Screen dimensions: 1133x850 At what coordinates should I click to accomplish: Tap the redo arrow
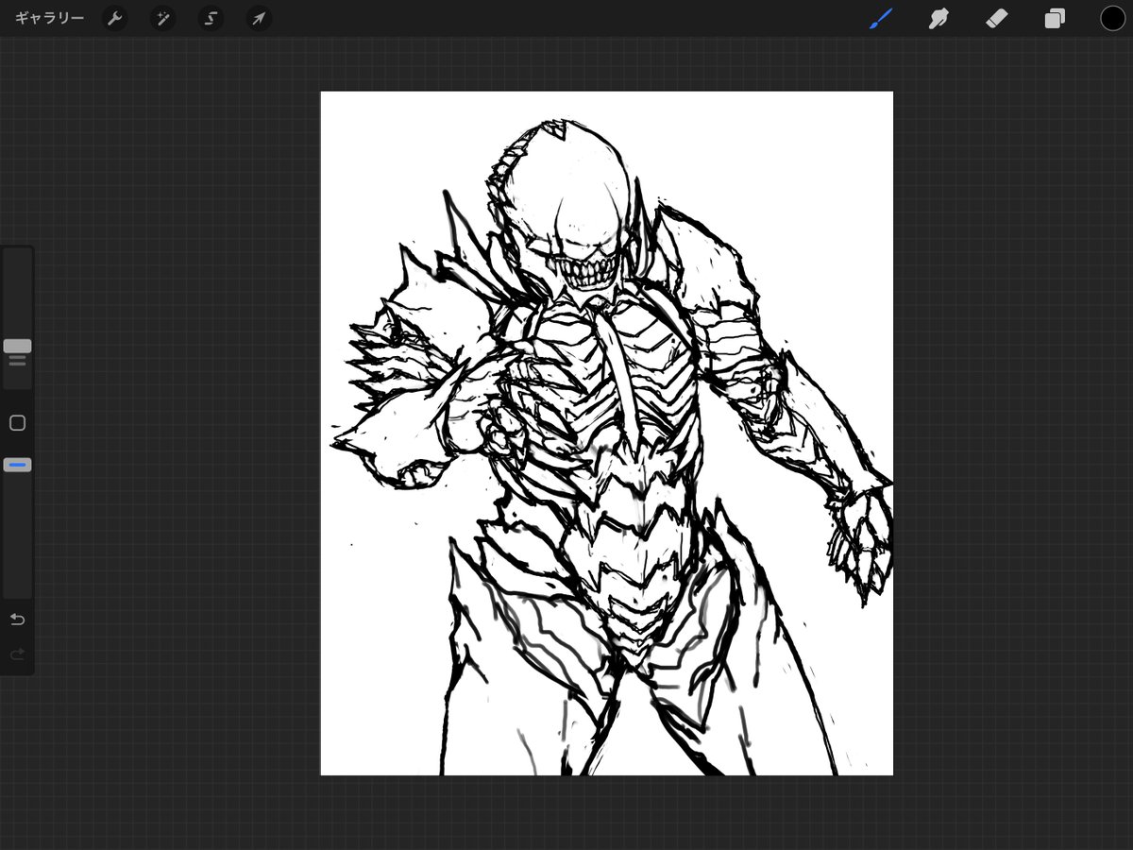(x=16, y=654)
